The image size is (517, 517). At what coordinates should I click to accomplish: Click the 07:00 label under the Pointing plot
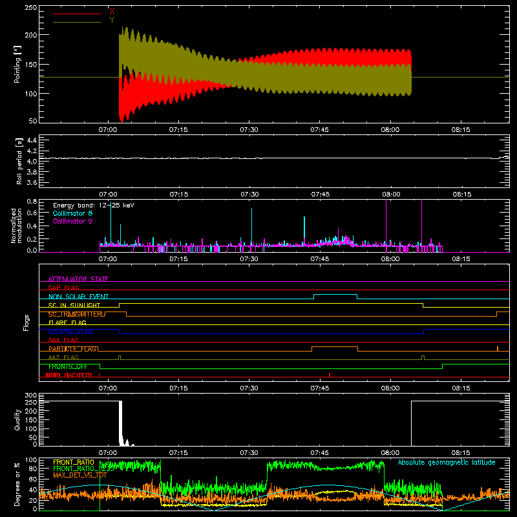click(x=108, y=130)
